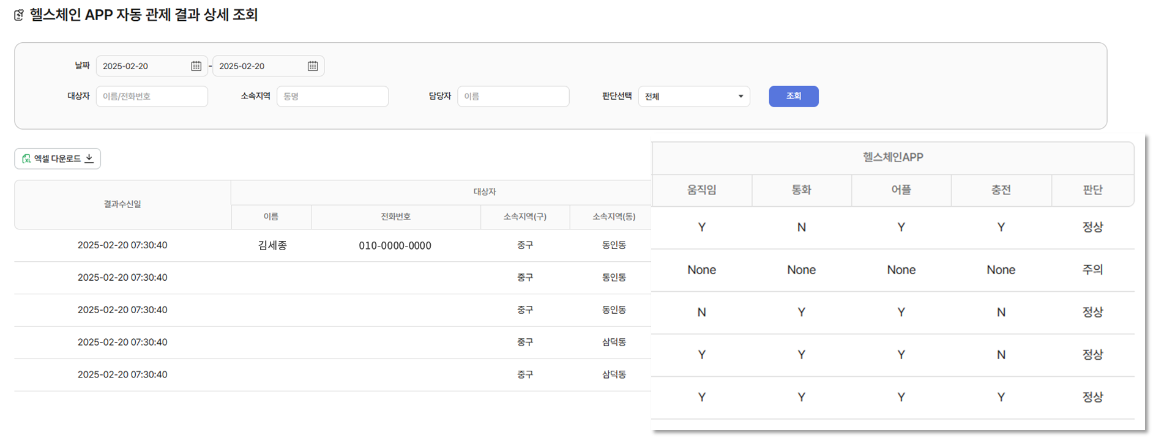Image resolution: width=1153 pixels, height=438 pixels.
Task: Select the None value under 움직임 column
Action: point(702,270)
